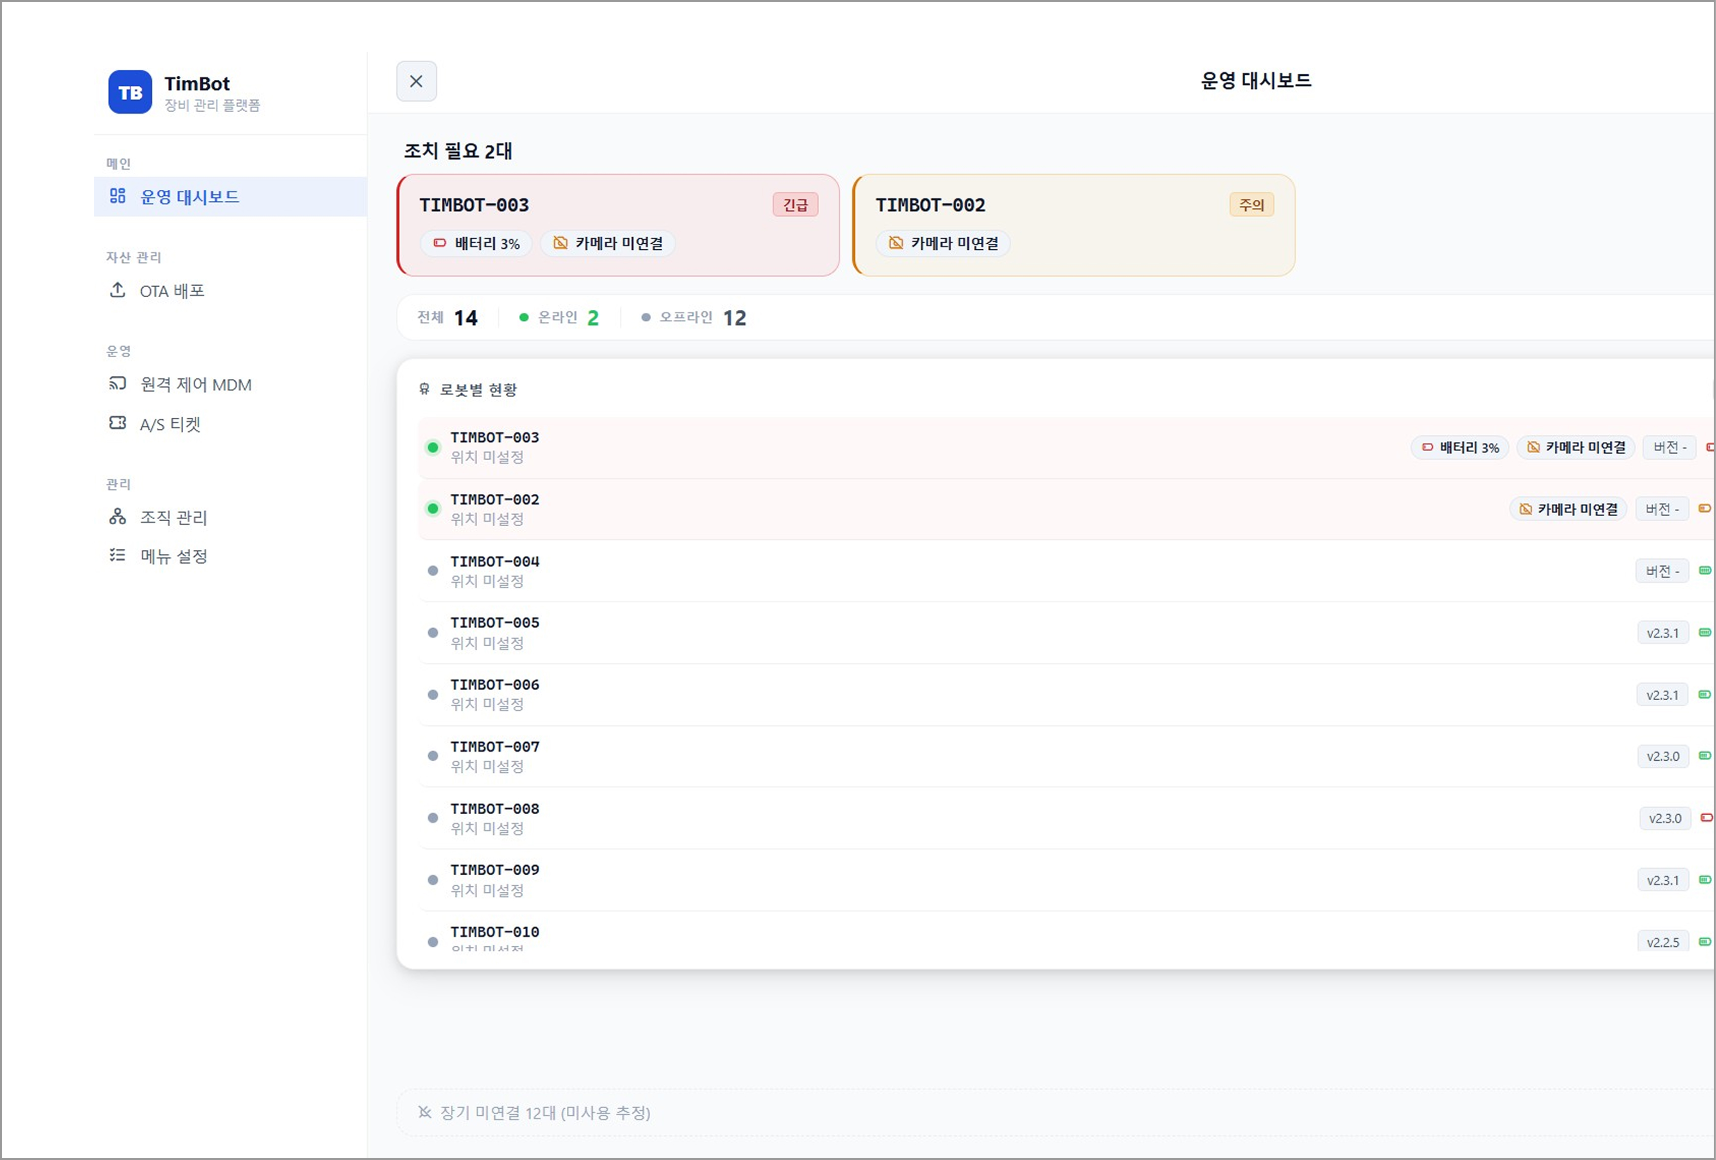Click the 긴급 badge on TIMBOT-003 card

795,204
